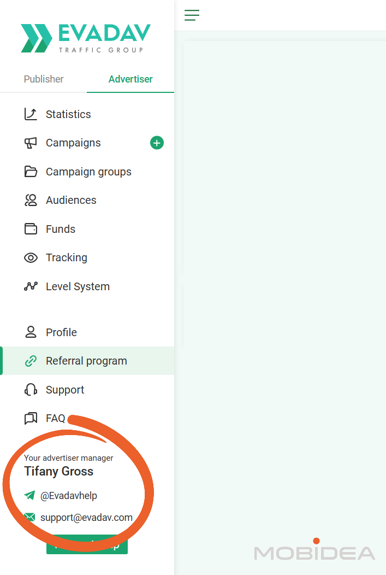Click the Audiences people icon
Screen dimensions: 386x575
tap(31, 200)
